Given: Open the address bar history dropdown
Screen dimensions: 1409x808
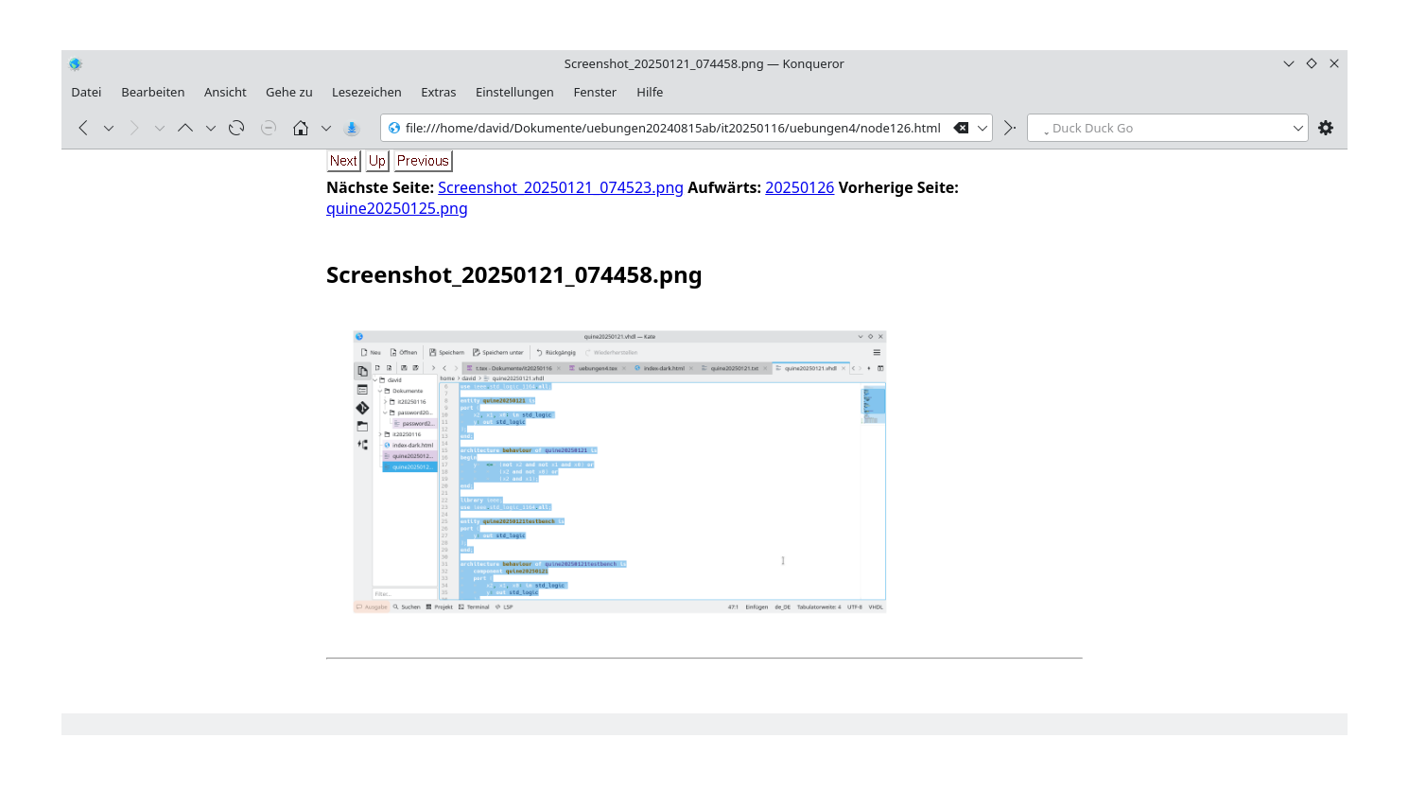Looking at the screenshot, I should click(983, 128).
